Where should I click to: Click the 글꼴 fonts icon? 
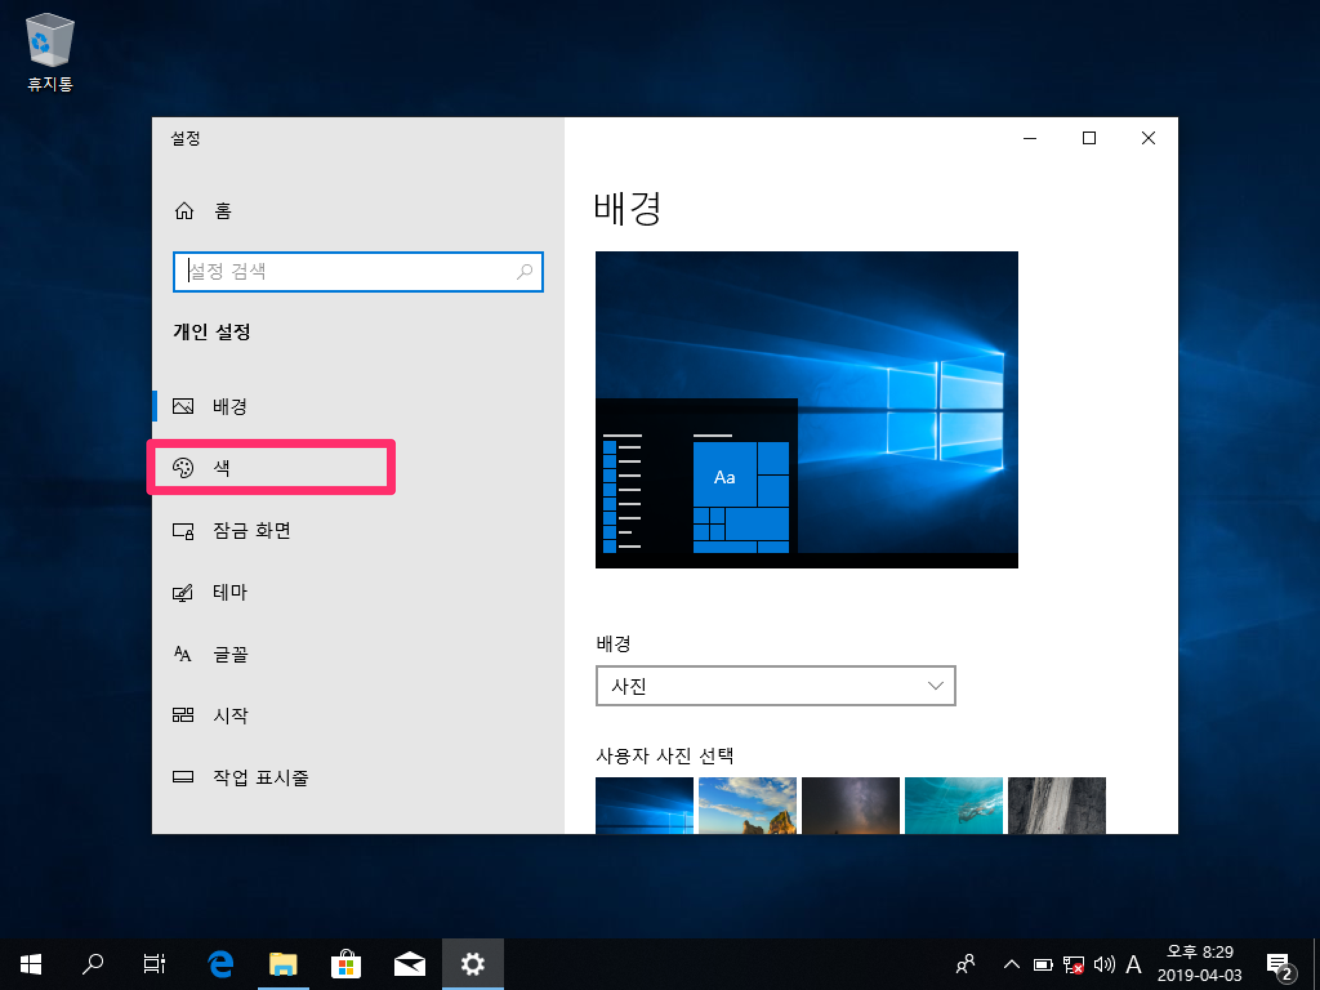[x=183, y=654]
